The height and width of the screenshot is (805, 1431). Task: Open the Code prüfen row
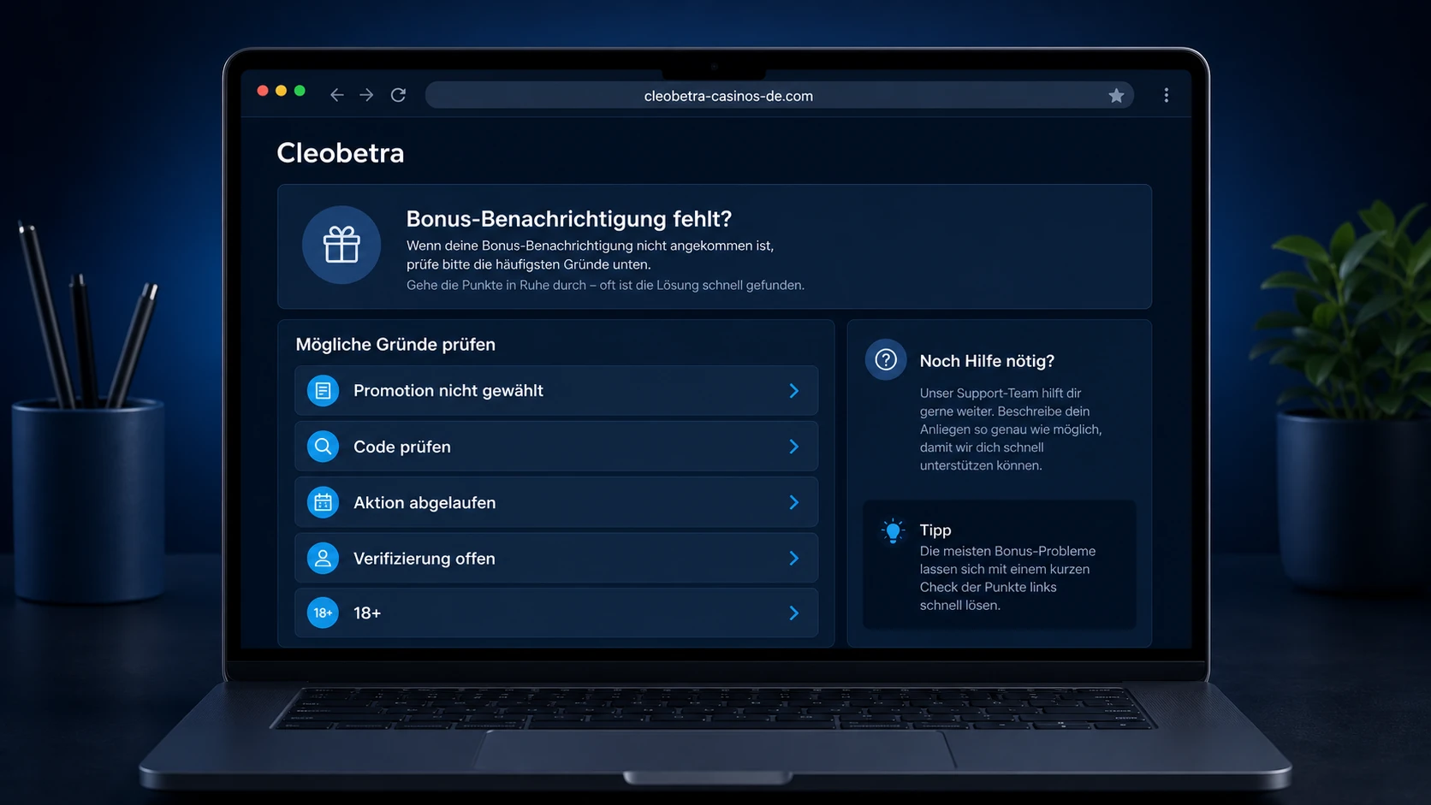tap(556, 447)
